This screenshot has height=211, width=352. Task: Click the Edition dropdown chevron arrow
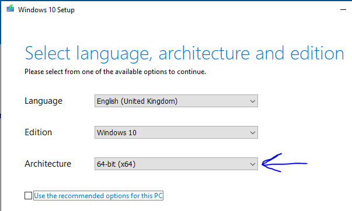tap(253, 133)
